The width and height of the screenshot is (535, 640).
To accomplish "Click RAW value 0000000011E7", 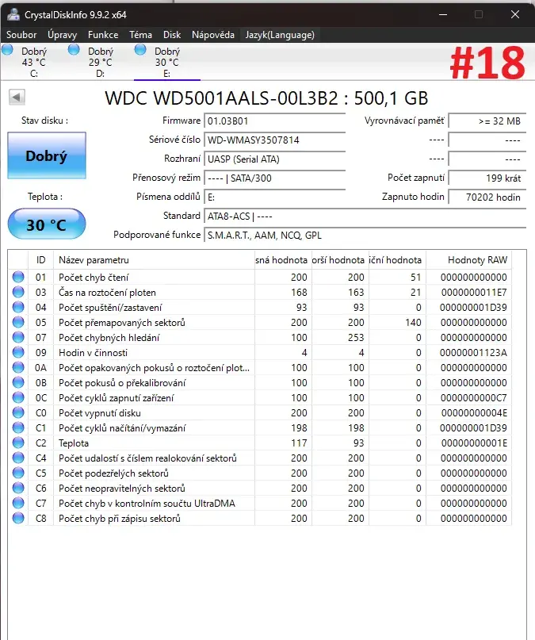I will coord(474,293).
